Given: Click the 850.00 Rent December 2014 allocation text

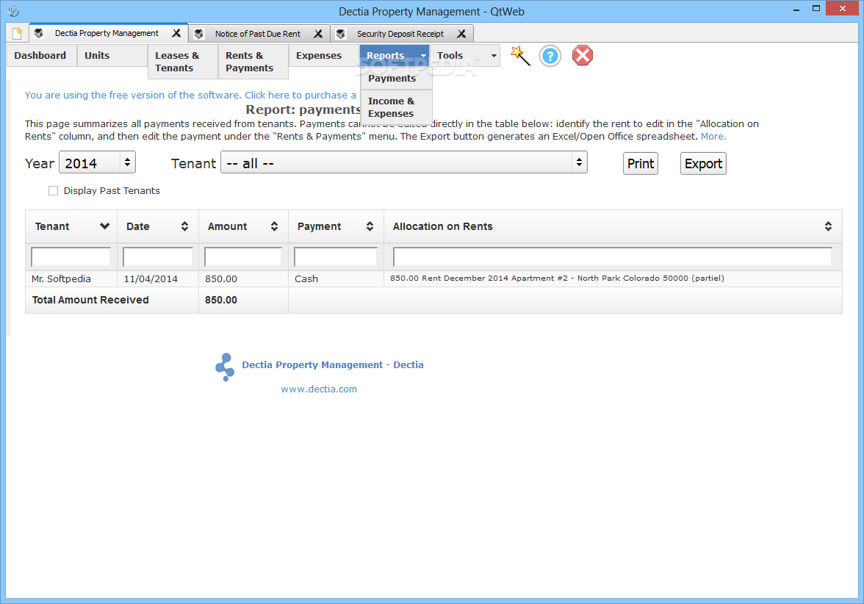Looking at the screenshot, I should 557,278.
